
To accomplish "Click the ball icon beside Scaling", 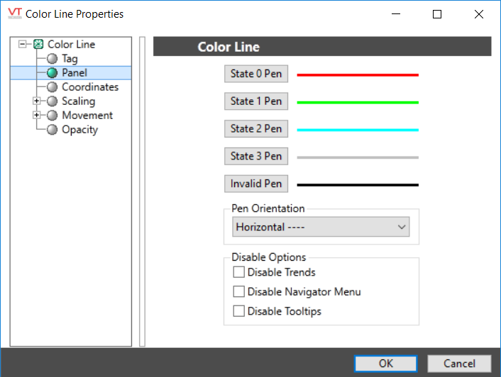I will click(52, 101).
